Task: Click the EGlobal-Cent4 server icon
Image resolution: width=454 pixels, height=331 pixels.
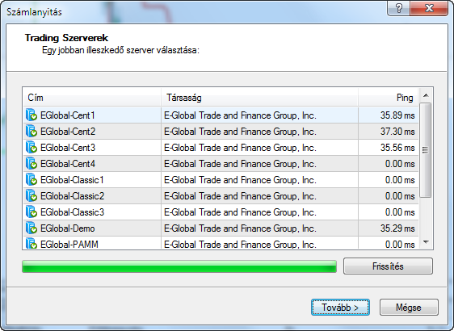Action: tap(32, 164)
